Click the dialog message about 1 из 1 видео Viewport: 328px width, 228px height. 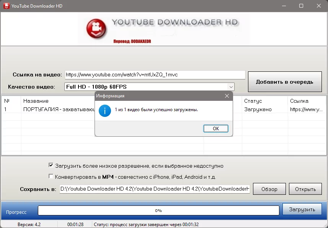tap(156, 110)
